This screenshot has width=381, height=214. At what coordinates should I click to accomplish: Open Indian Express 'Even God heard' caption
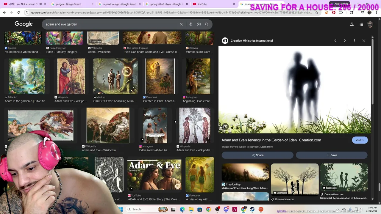[x=152, y=52]
